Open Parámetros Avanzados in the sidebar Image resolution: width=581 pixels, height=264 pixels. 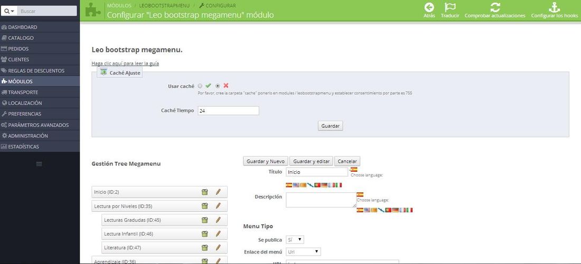pyautogui.click(x=40, y=124)
